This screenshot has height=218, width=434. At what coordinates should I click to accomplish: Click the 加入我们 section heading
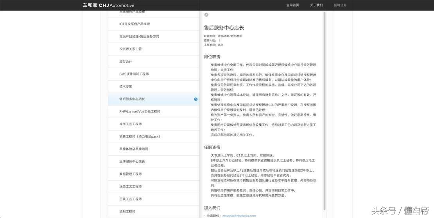(212, 208)
